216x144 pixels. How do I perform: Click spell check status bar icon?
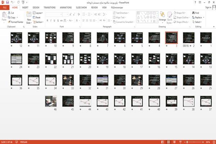(17, 142)
